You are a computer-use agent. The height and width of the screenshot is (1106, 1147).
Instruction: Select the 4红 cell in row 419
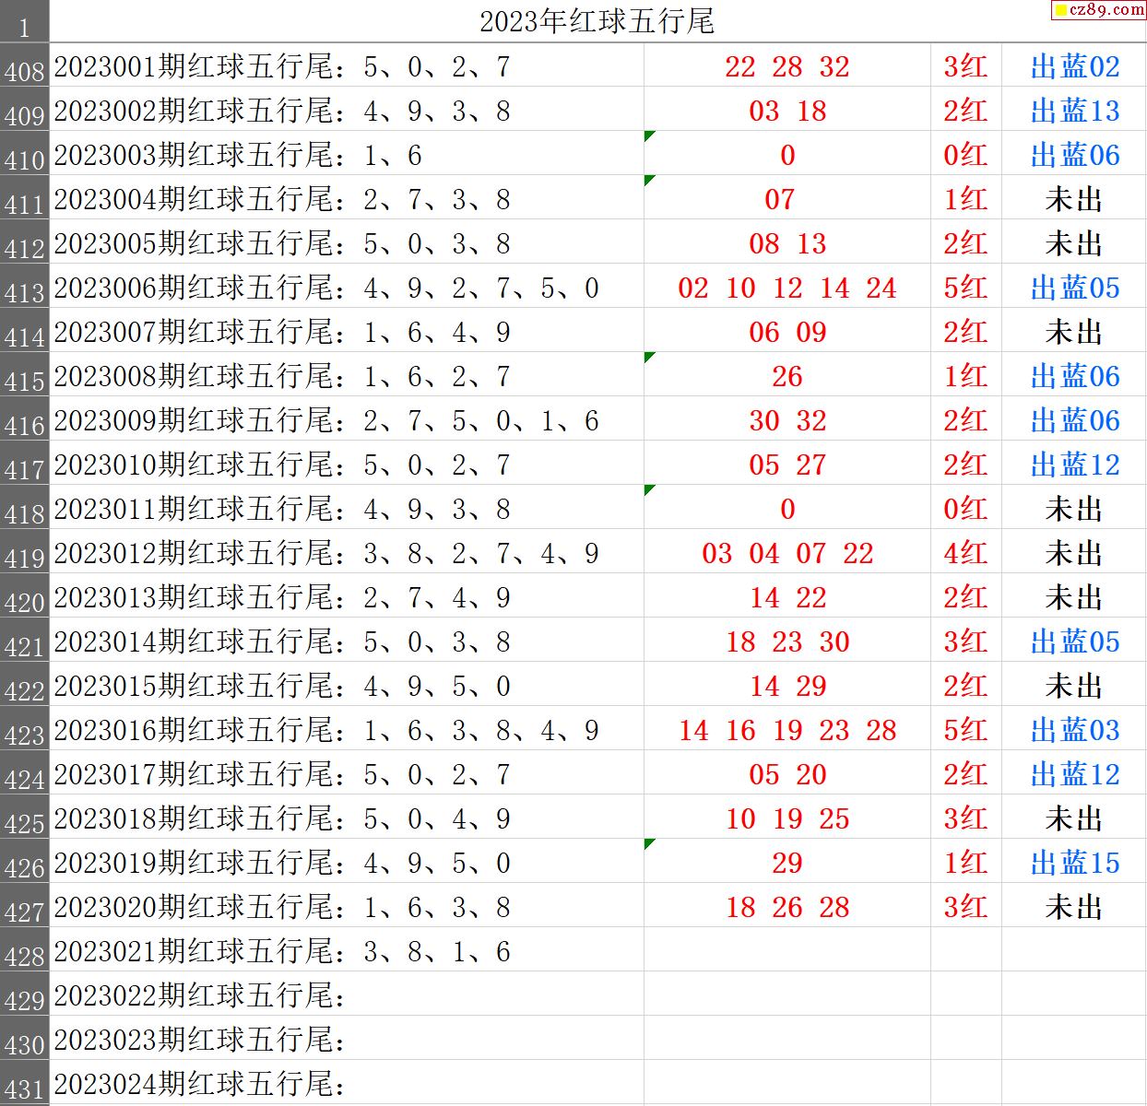pyautogui.click(x=966, y=552)
